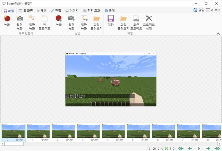Viewport: 222px width, 151px height.
Task: Switch to the 이미지 tab
Action: [72, 11]
